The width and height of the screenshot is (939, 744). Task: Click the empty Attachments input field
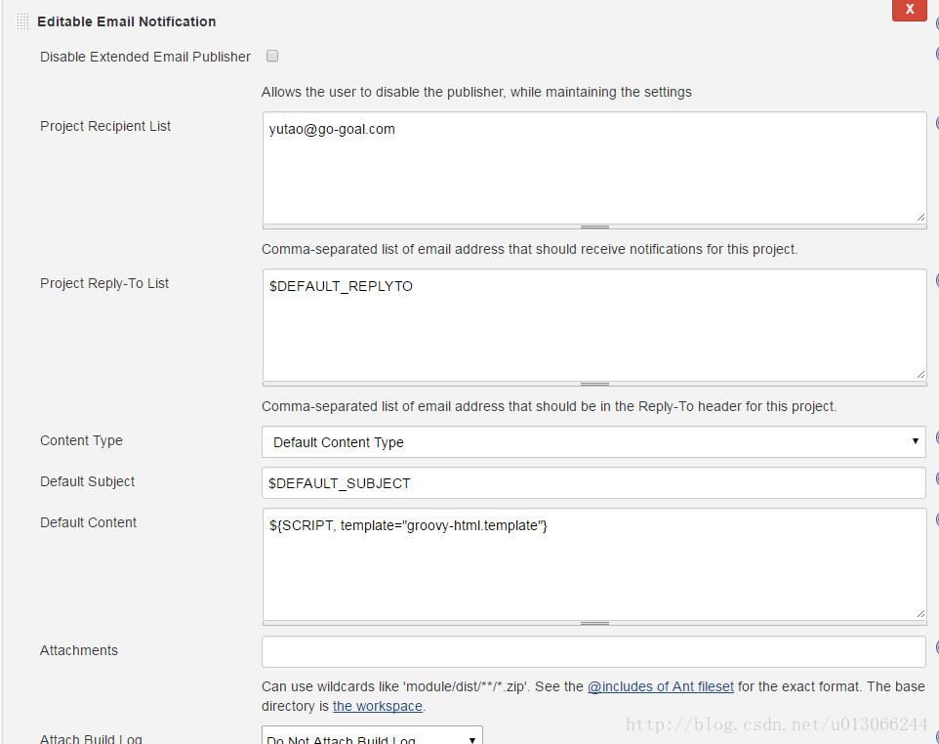point(593,652)
